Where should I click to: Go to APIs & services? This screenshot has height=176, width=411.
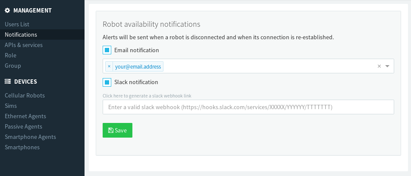click(x=24, y=45)
